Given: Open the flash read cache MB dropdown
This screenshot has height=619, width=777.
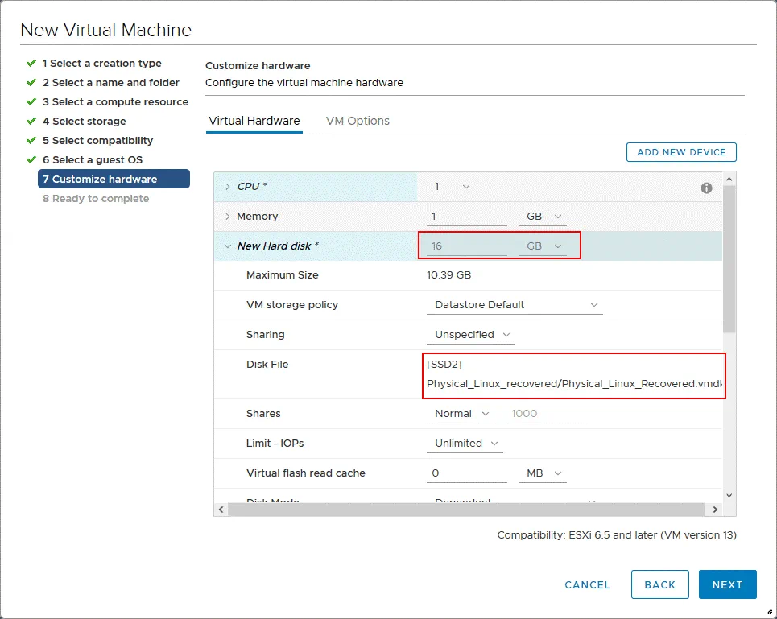Looking at the screenshot, I should point(543,473).
